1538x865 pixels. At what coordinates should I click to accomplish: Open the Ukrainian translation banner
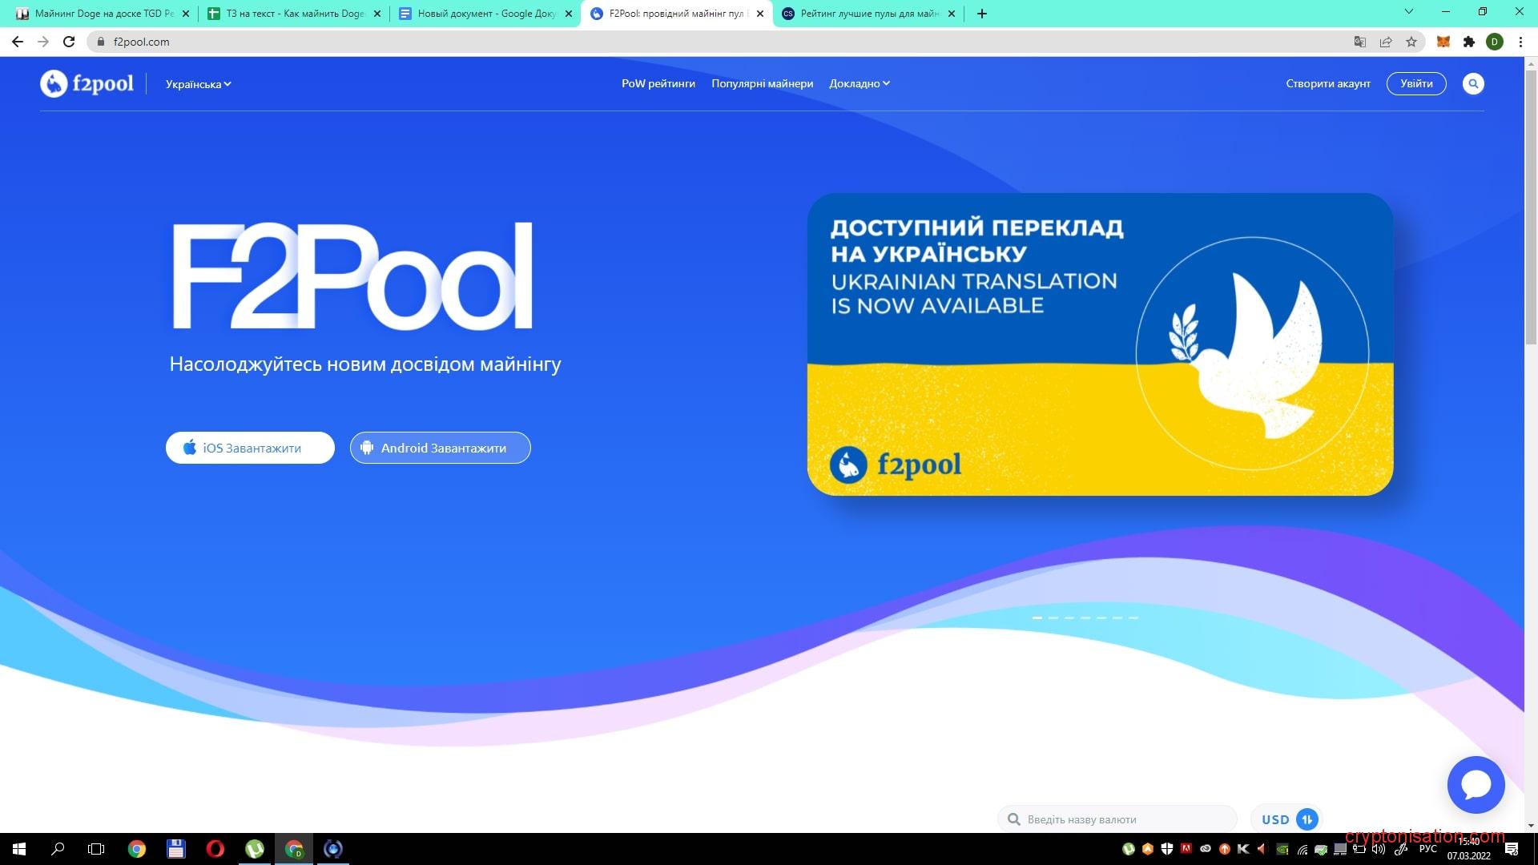[1100, 344]
